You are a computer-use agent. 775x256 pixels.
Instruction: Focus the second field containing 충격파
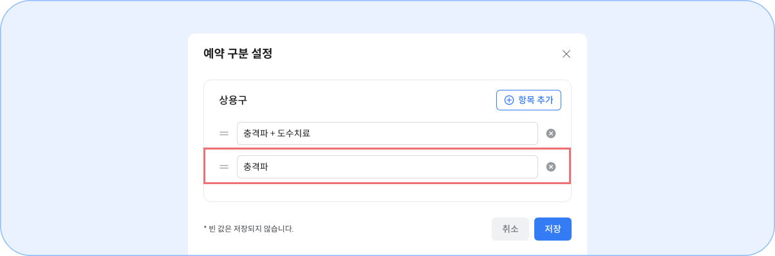pos(387,167)
